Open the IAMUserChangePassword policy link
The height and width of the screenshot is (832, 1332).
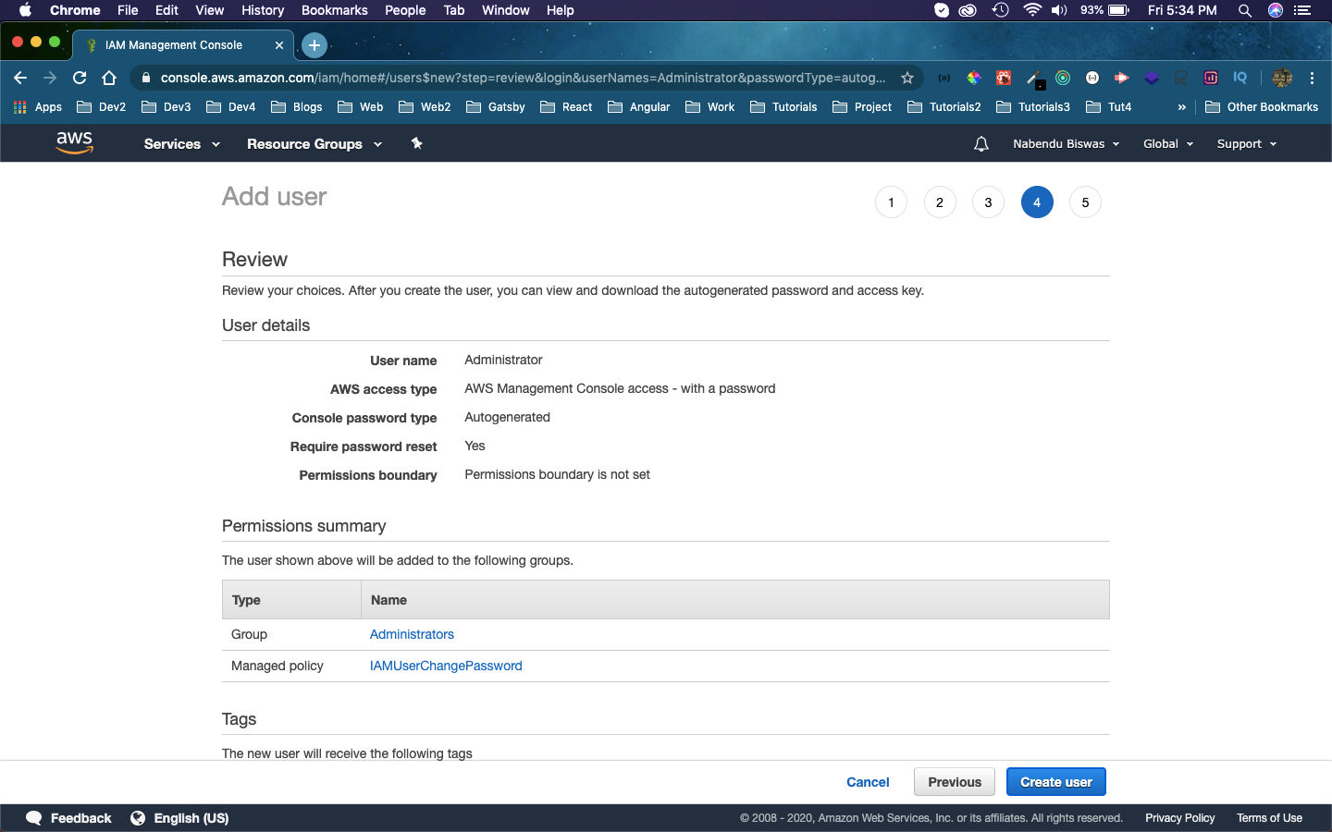446,666
